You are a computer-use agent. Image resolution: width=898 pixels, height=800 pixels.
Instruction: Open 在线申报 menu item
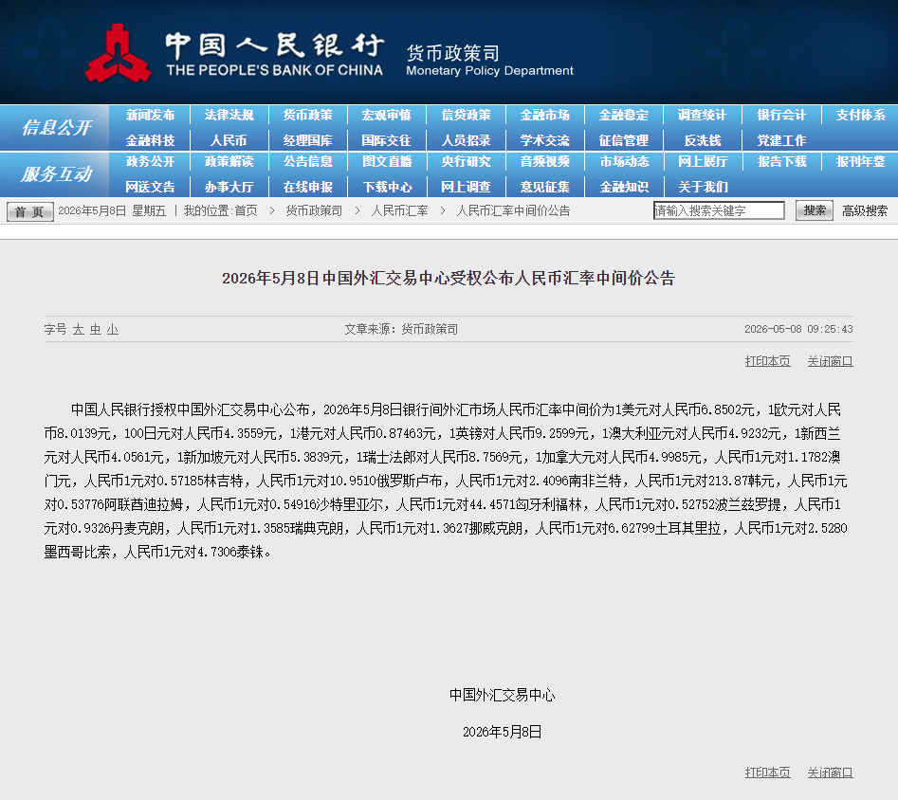coord(308,187)
